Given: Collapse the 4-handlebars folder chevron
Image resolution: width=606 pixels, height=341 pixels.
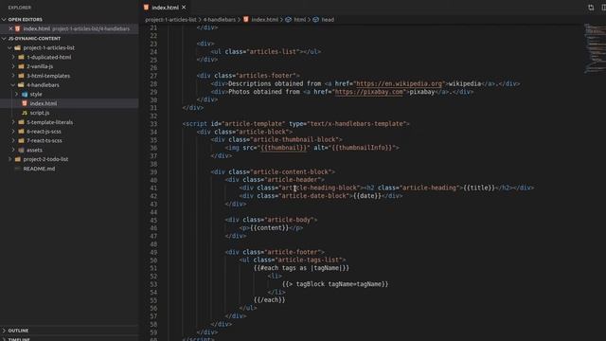Looking at the screenshot, I should click(13, 85).
